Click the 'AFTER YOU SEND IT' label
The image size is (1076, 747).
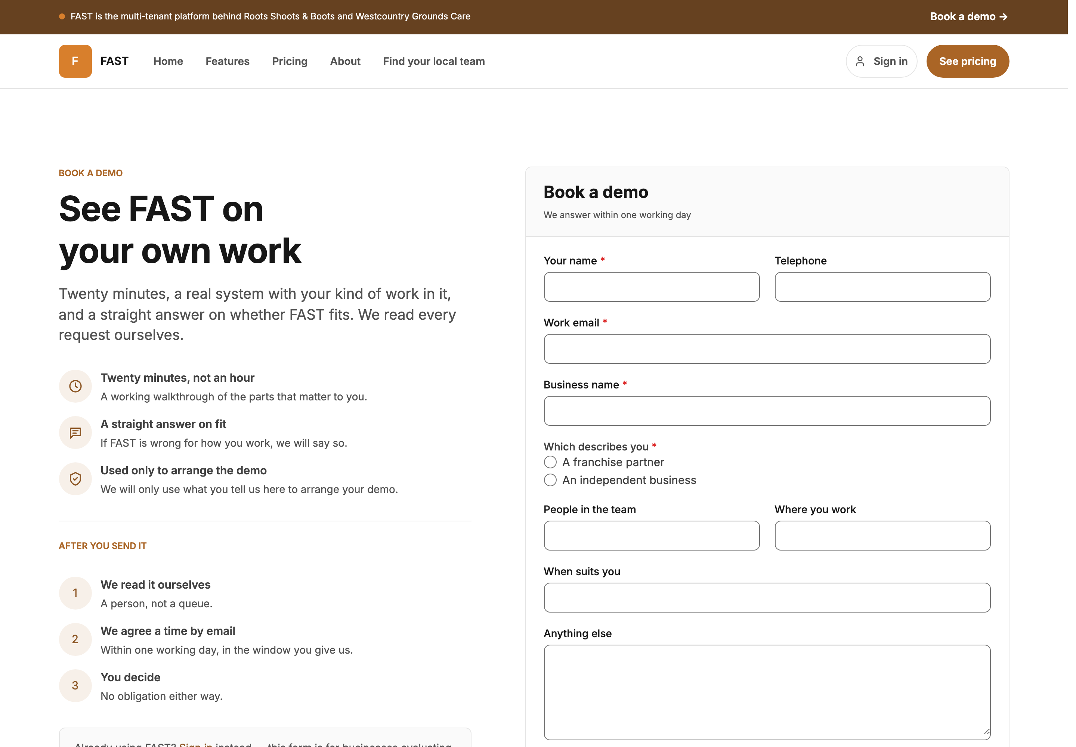pos(102,546)
